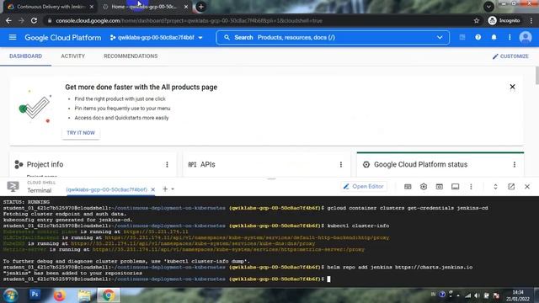Open the console settings kebab menu
This screenshot has height=303, width=539.
coord(510,37)
